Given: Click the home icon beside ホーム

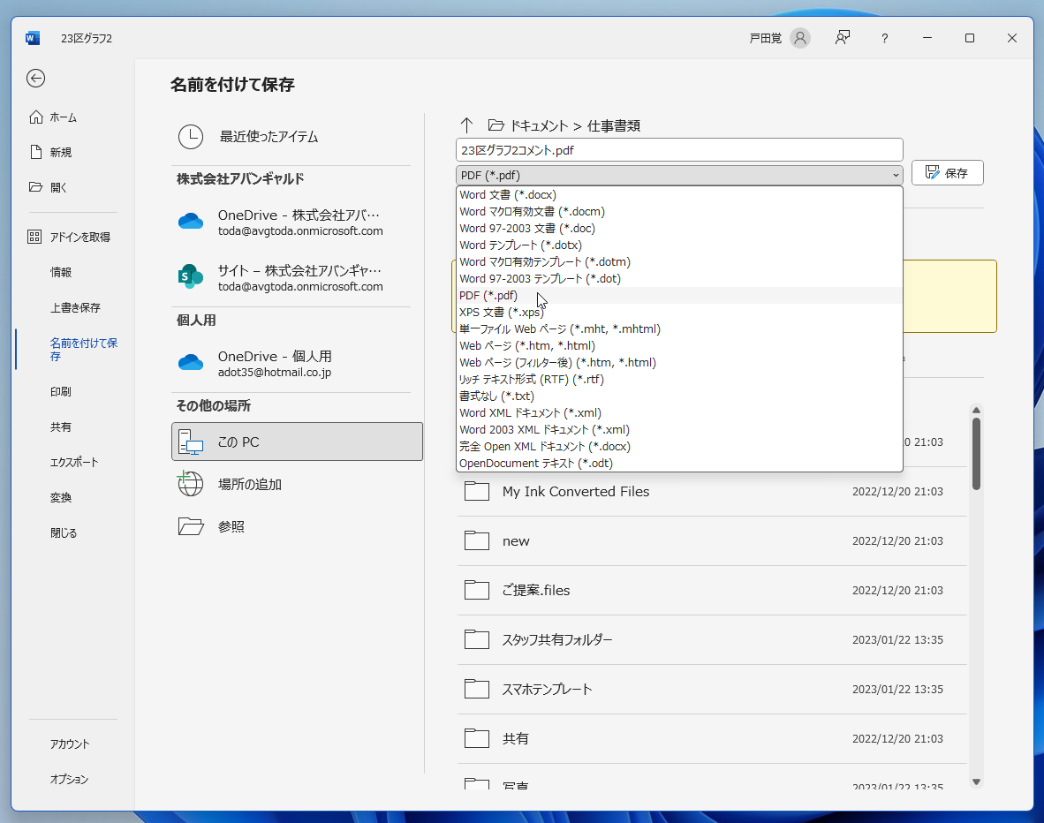Looking at the screenshot, I should 36,117.
